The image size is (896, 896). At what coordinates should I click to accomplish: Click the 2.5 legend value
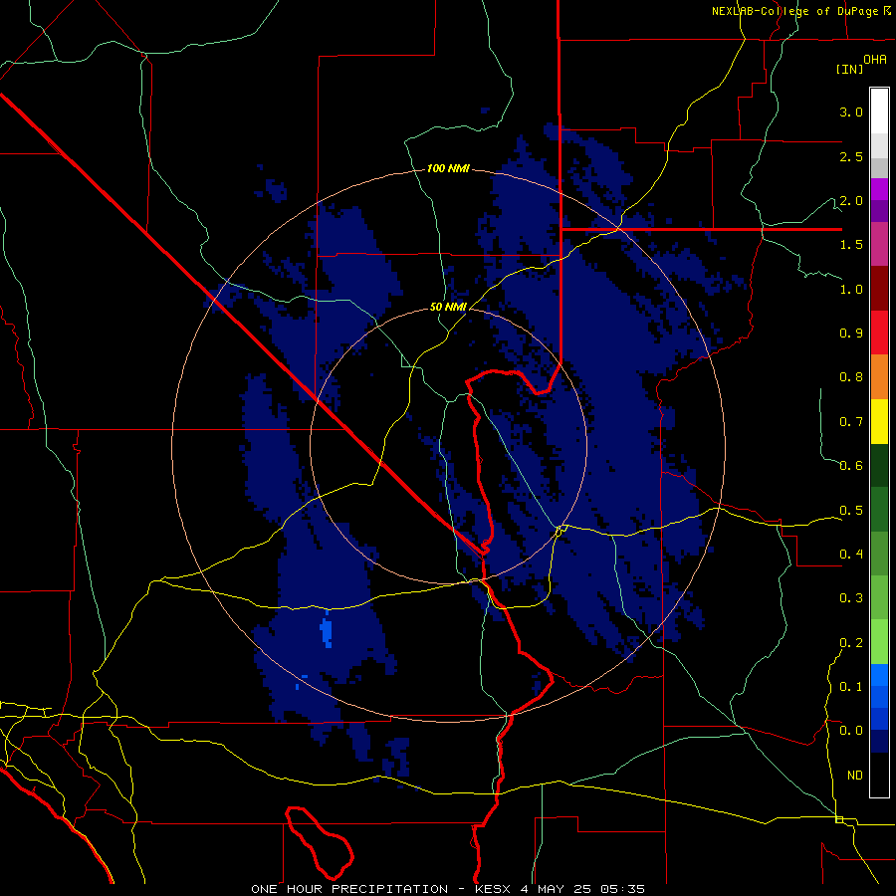click(x=851, y=156)
